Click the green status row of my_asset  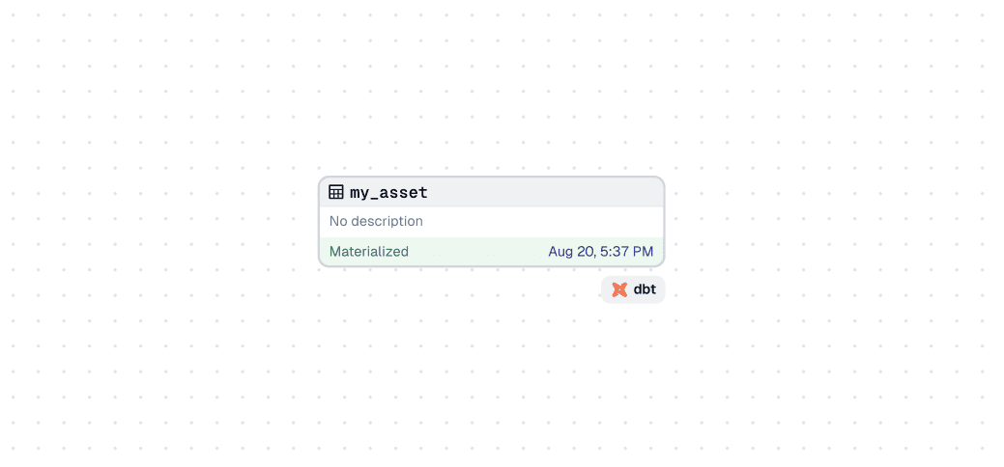point(492,252)
